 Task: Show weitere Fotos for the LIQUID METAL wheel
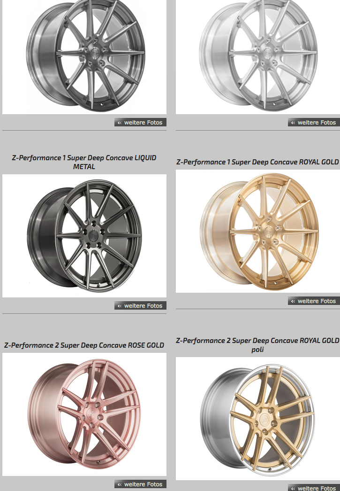point(140,305)
